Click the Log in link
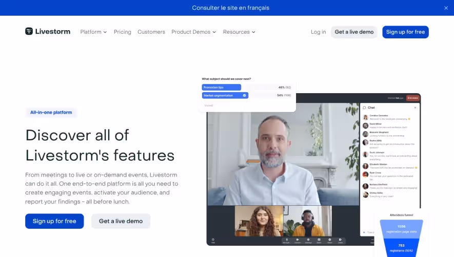The height and width of the screenshot is (257, 454). coord(318,32)
